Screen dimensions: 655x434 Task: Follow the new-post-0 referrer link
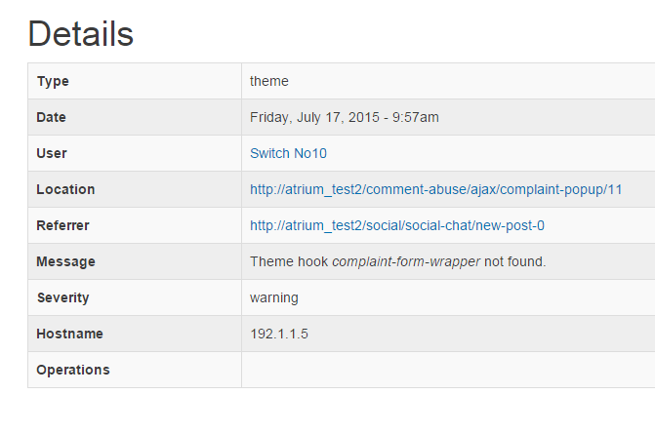pos(397,225)
